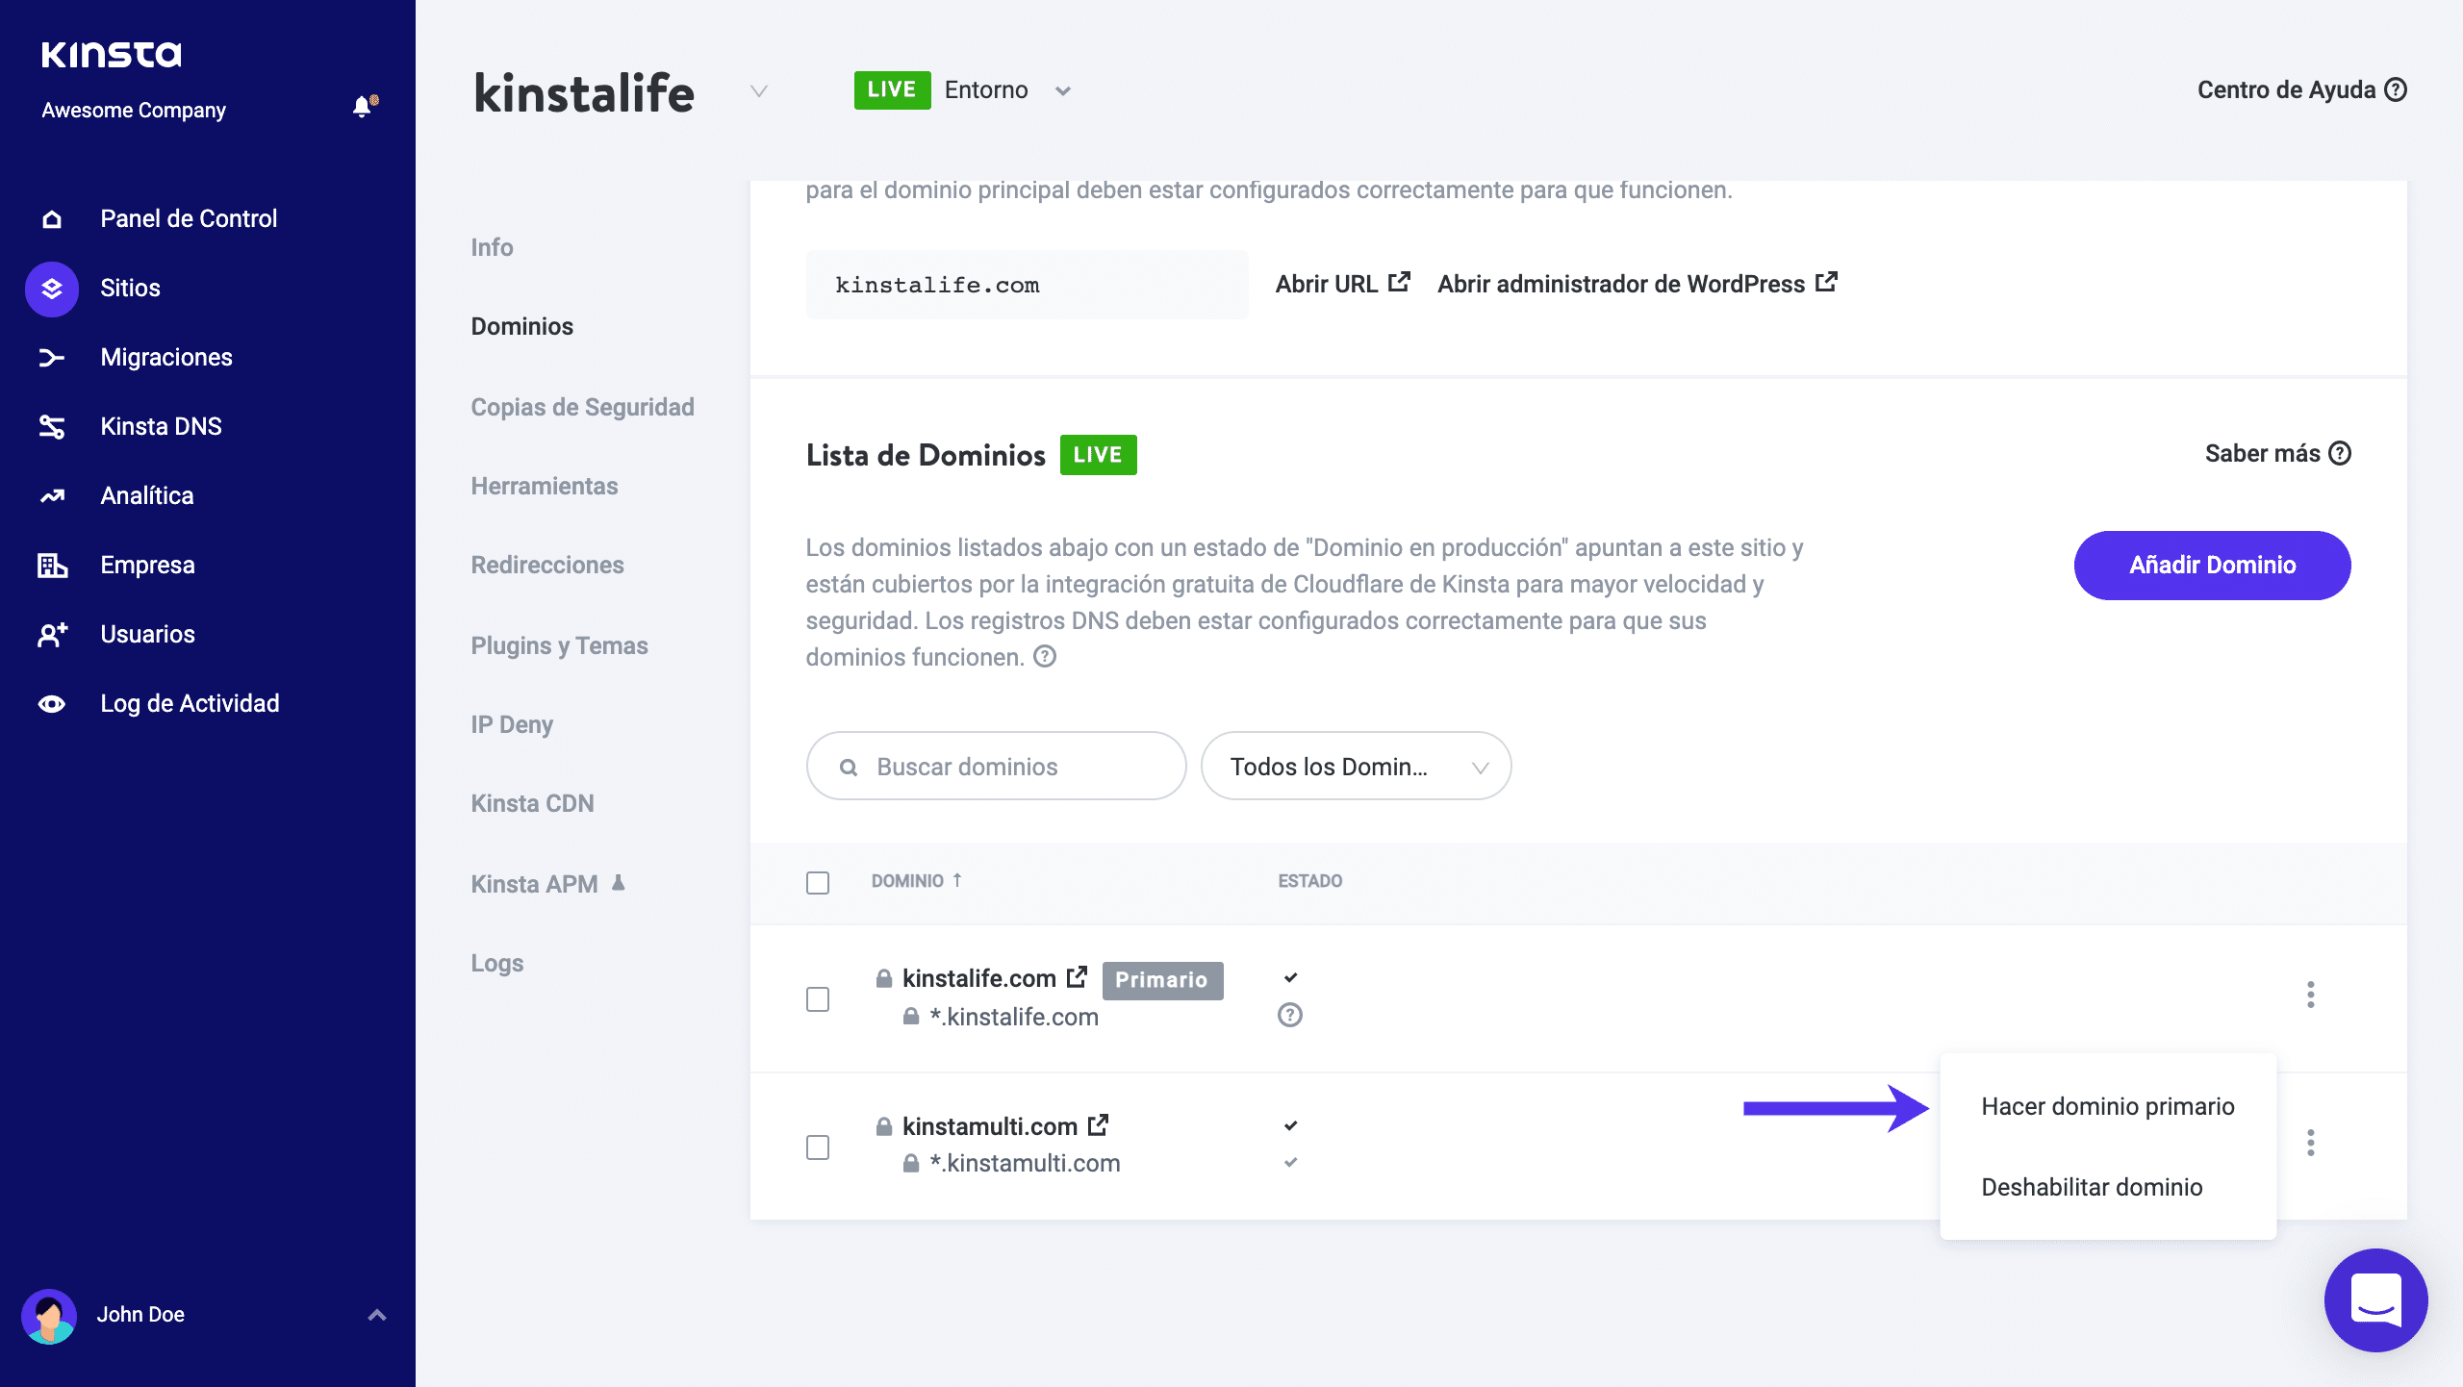Click the Buscar dominios search field
2463x1387 pixels.
click(x=996, y=766)
